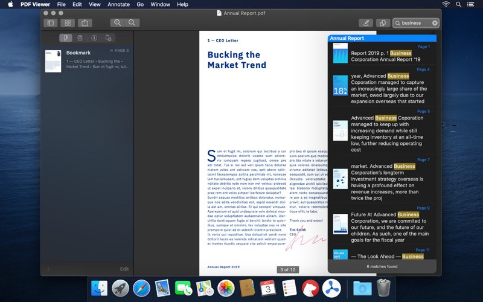Open the Annotate menu
Image resolution: width=483 pixels, height=302 pixels.
pyautogui.click(x=118, y=4)
